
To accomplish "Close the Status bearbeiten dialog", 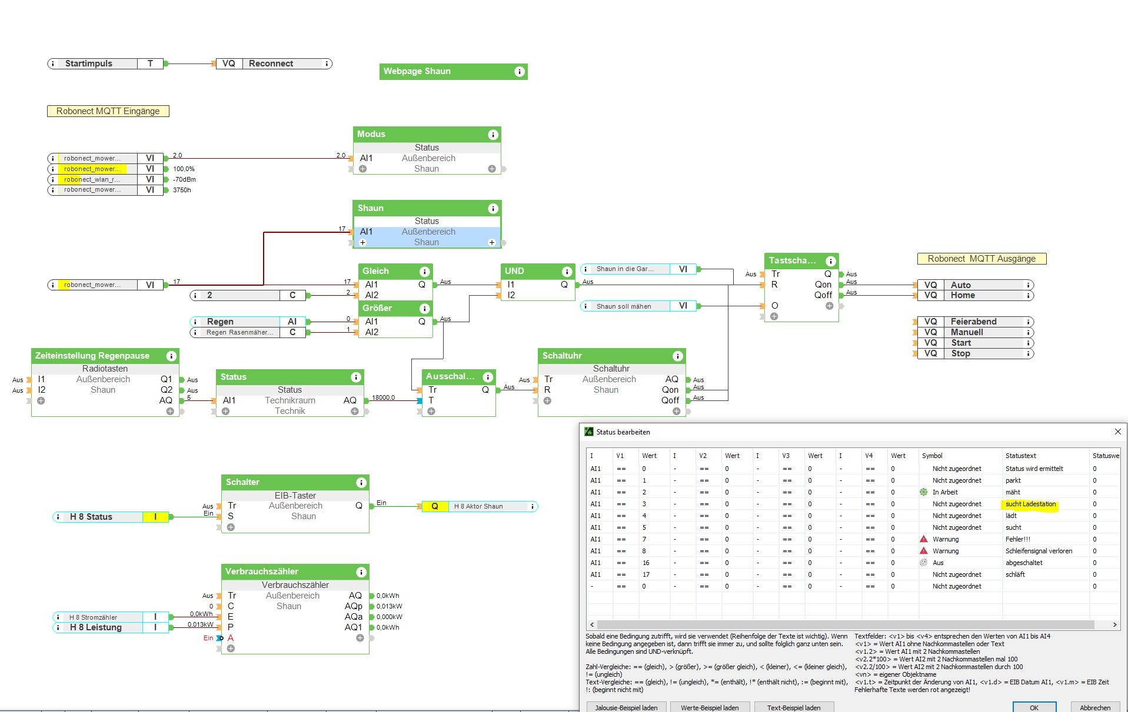I will coord(1118,432).
